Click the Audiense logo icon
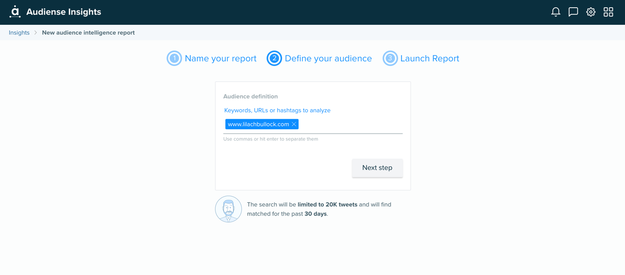625x275 pixels. click(x=15, y=12)
